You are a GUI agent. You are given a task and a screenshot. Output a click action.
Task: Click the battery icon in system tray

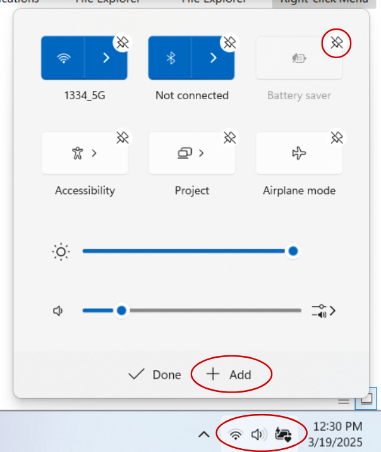pos(283,434)
